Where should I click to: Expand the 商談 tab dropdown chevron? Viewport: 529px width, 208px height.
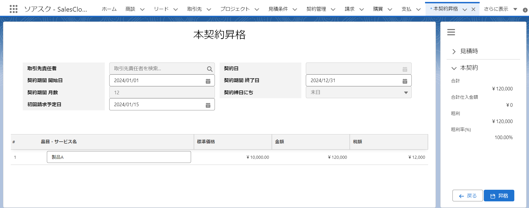click(x=142, y=9)
